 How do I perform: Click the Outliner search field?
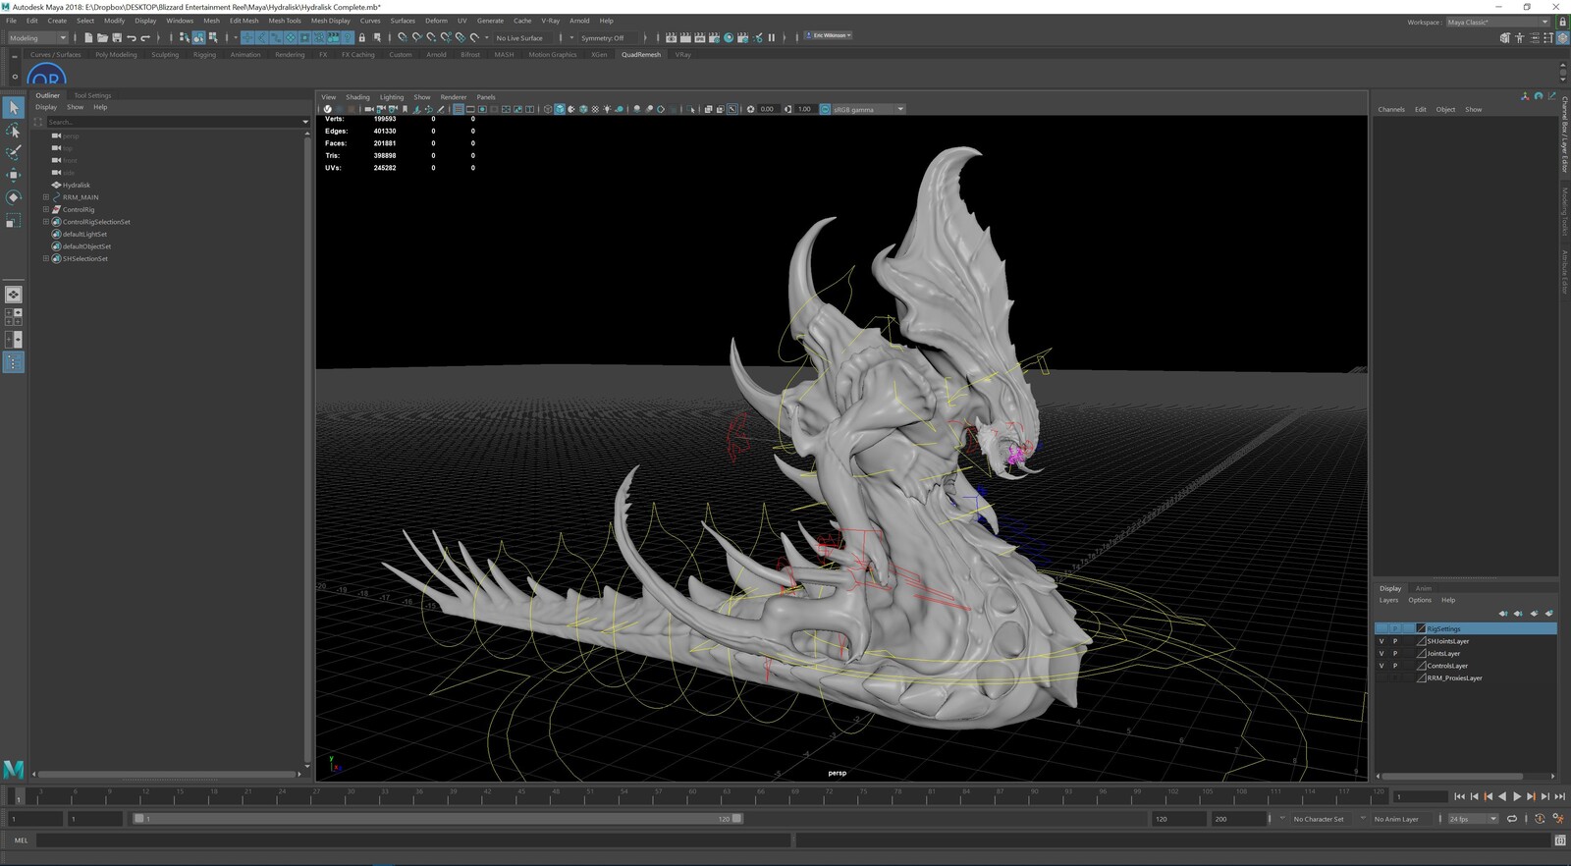(175, 122)
